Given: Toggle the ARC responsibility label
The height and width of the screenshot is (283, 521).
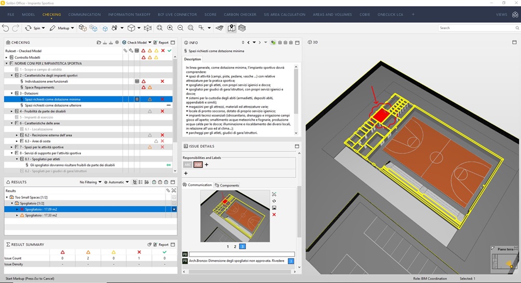Looking at the screenshot, I should [x=188, y=165].
